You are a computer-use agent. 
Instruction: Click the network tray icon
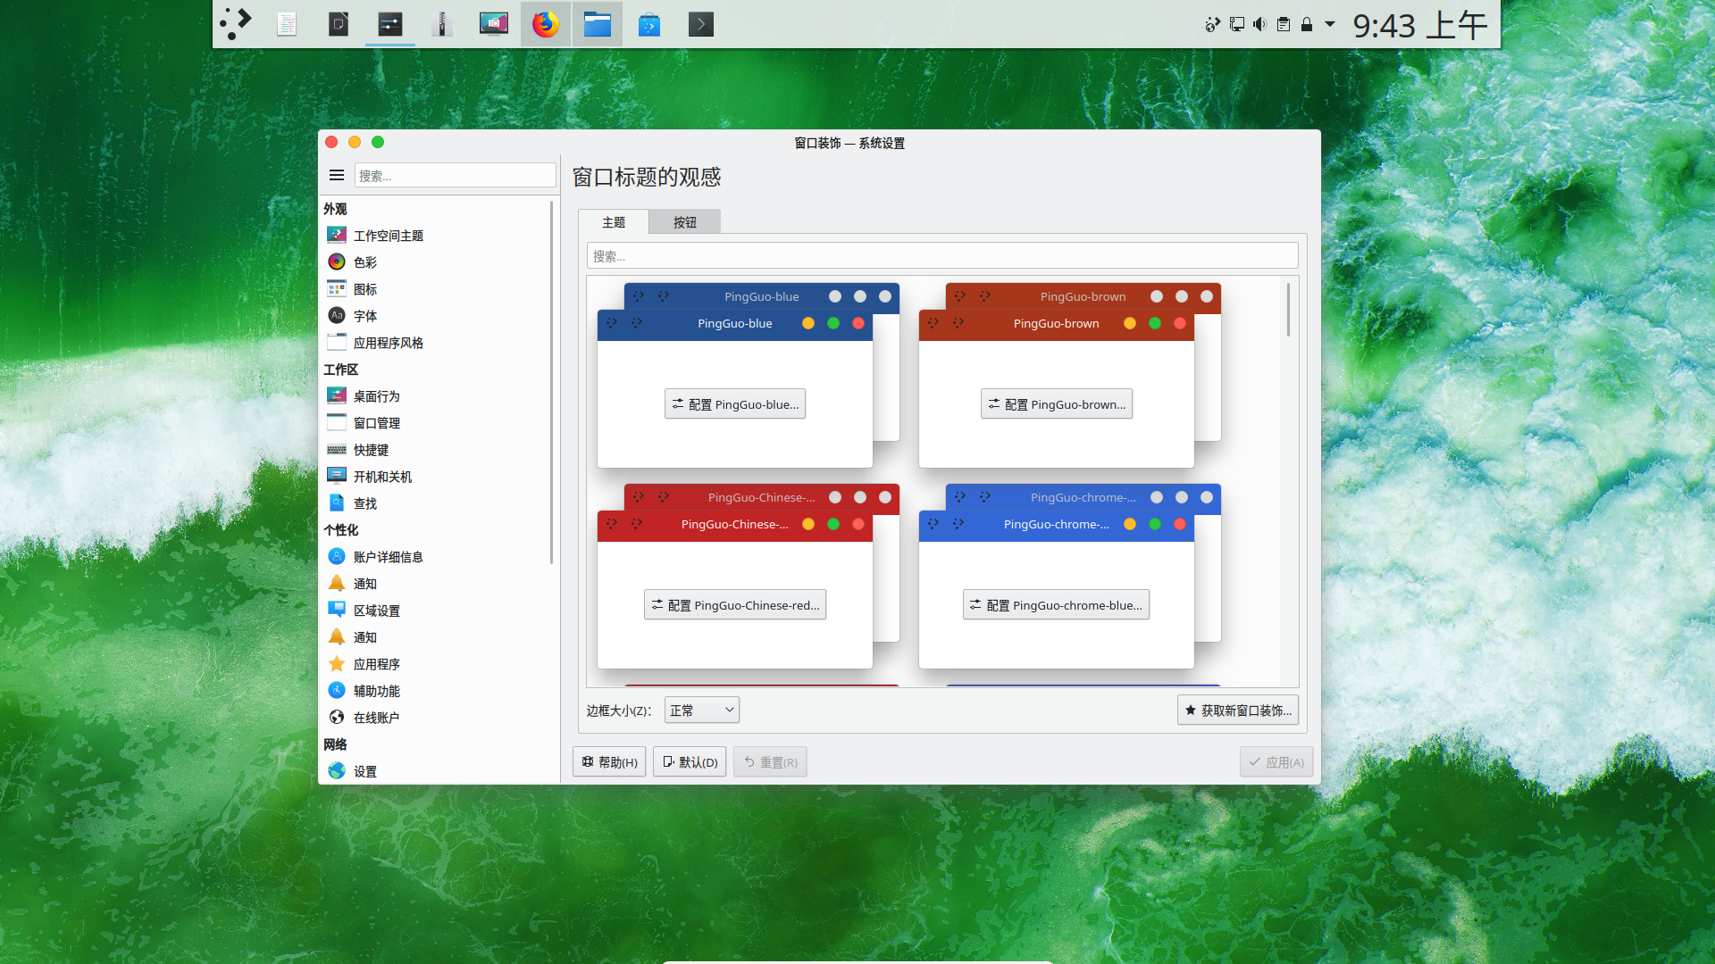[x=1236, y=24]
